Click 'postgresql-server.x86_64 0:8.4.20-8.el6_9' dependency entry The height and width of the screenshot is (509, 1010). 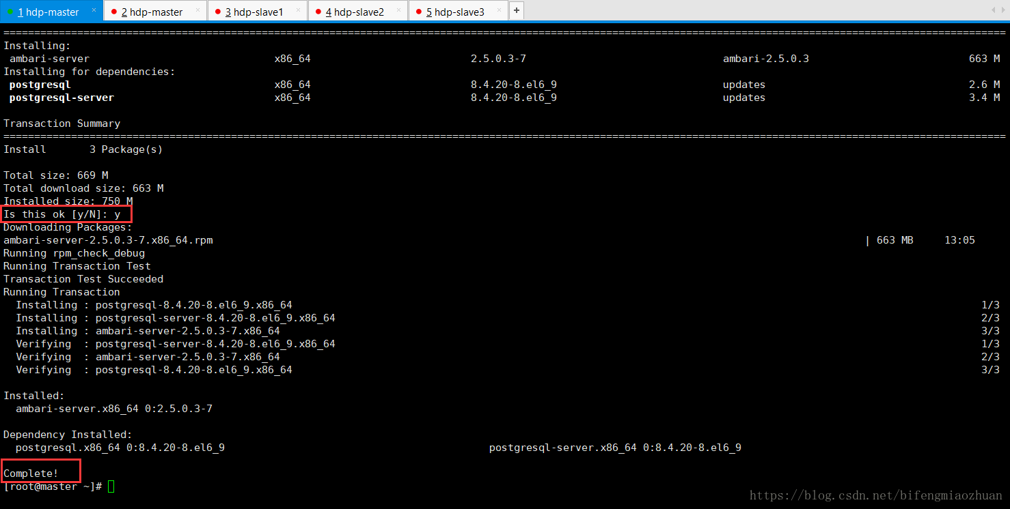tap(615, 448)
